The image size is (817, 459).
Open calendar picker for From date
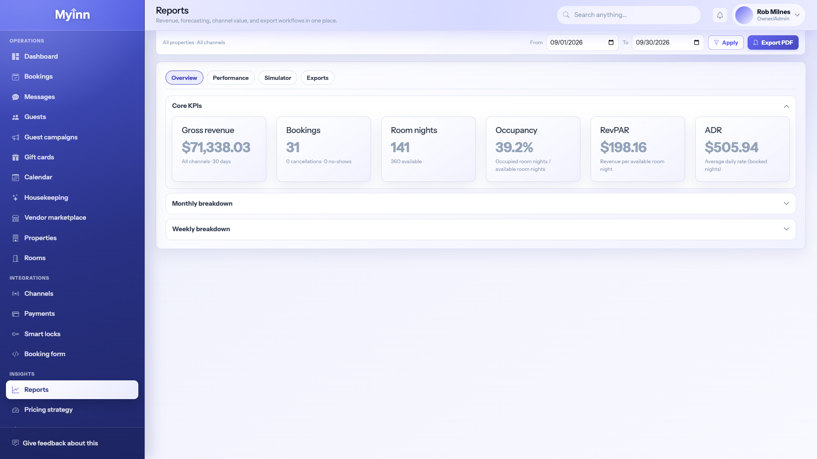tap(611, 42)
